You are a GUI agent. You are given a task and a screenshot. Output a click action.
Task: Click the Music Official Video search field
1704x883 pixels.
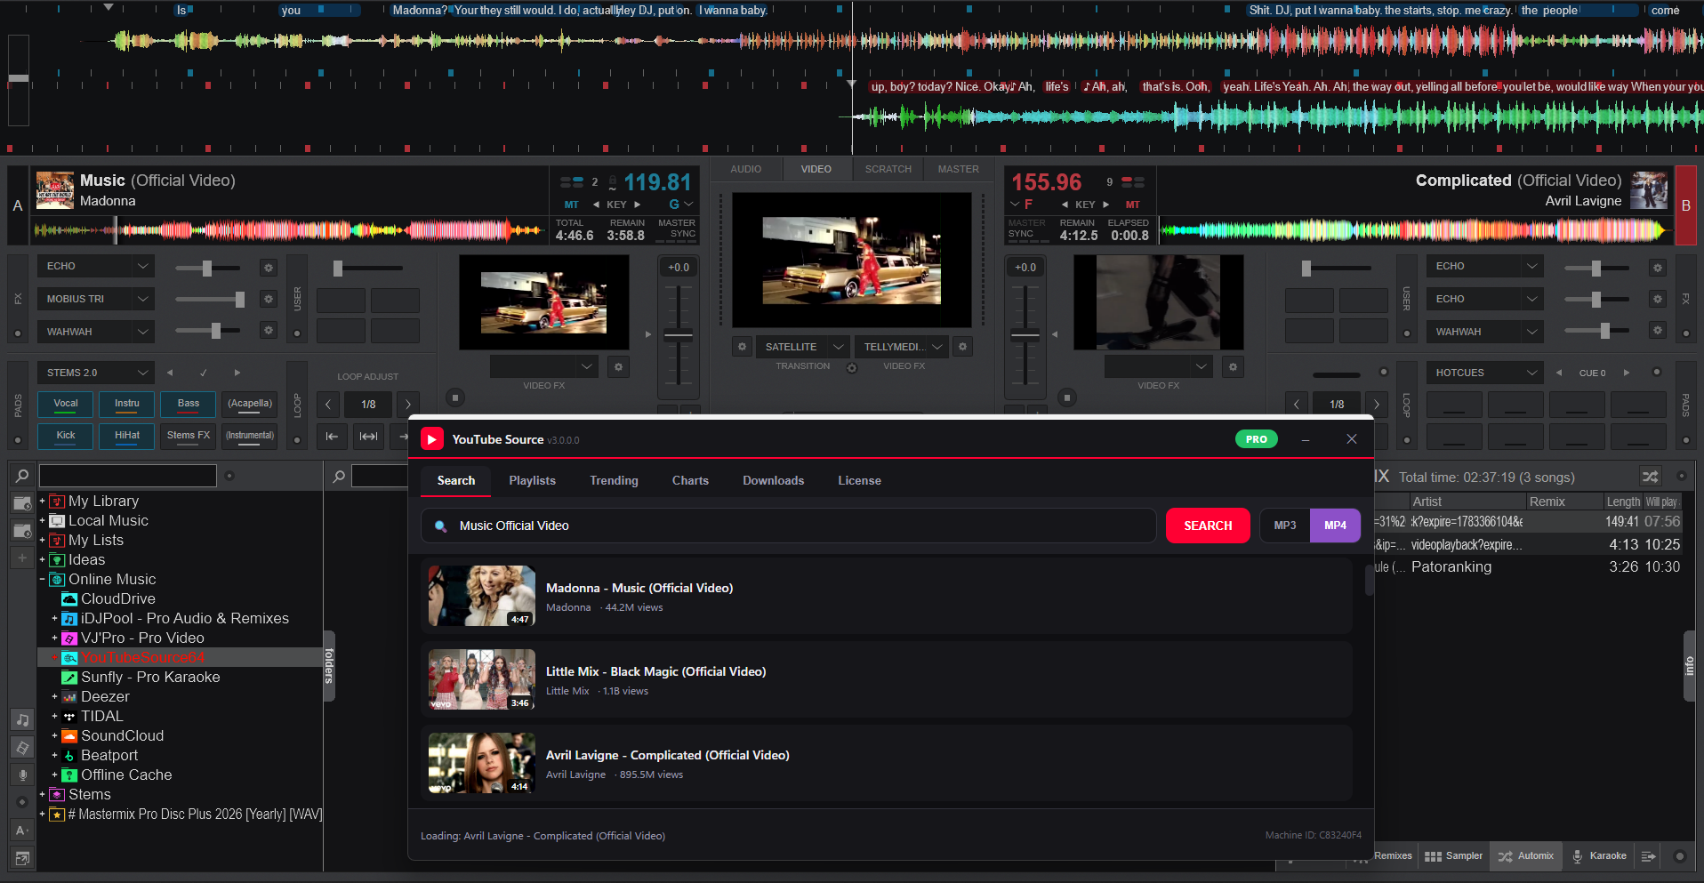[x=788, y=526]
